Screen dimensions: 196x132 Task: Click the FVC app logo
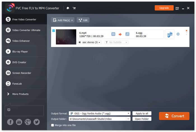tap(10, 8)
